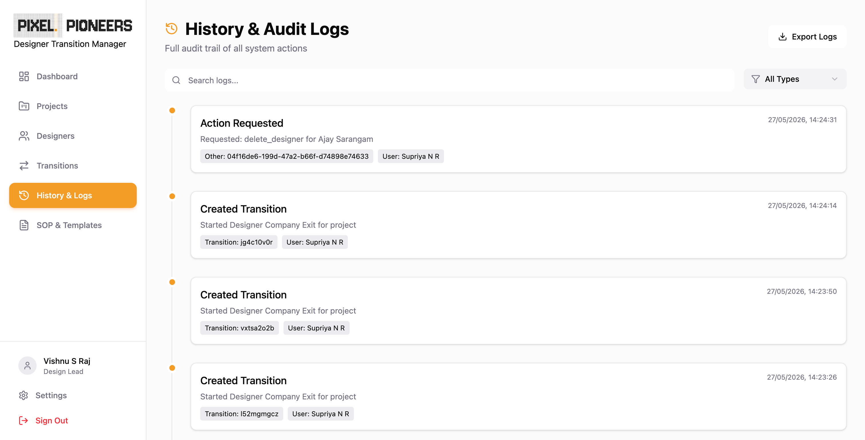Select the timeline dot for the 14:23:50 entry
The height and width of the screenshot is (440, 865).
tap(172, 282)
